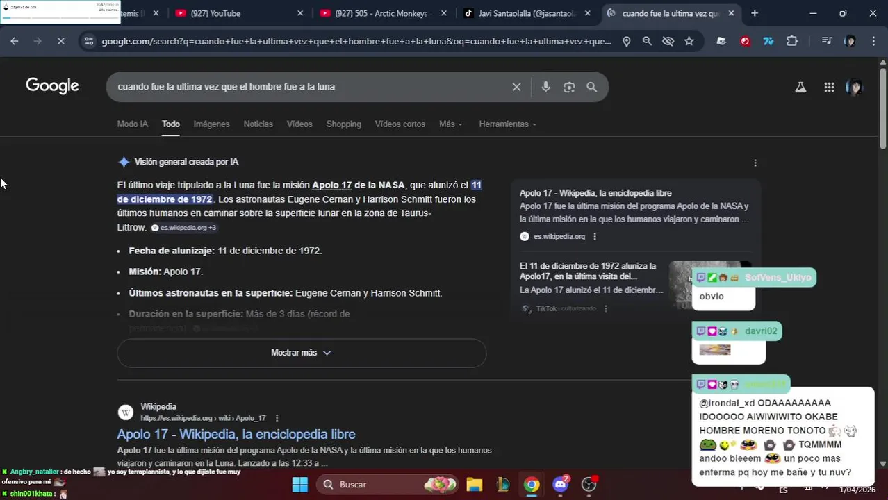Screen dimensions: 888x500
Task: Stop loading the current page
Action: (60, 41)
